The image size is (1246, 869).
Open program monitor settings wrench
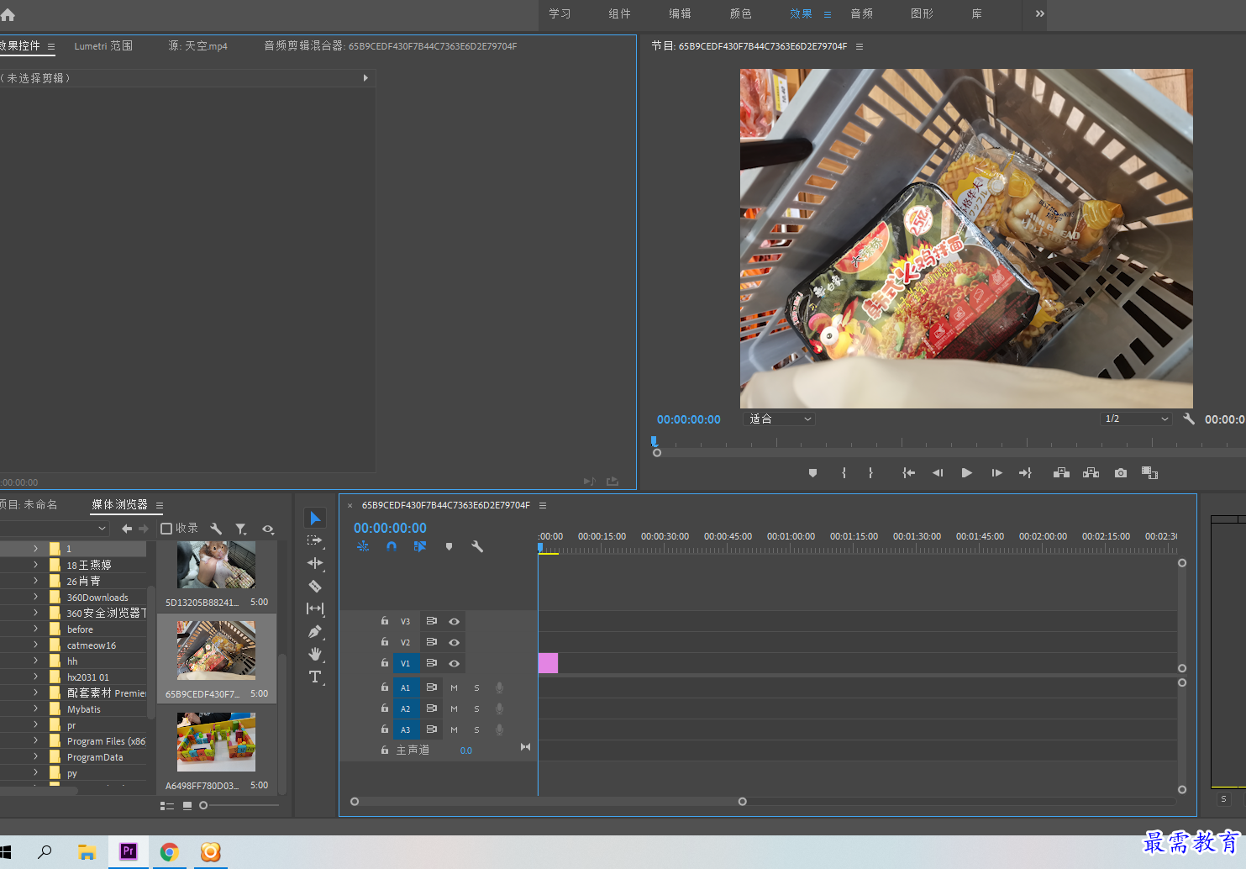[1189, 419]
